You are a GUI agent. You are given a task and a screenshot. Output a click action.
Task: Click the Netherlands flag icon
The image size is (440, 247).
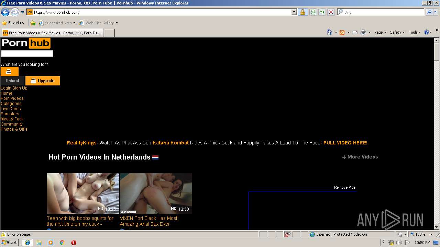coord(155,157)
